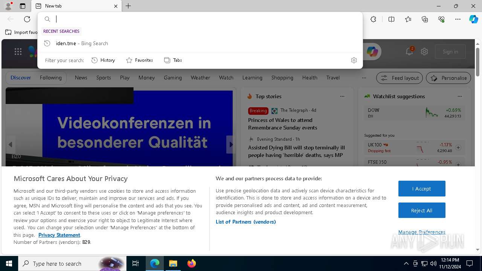The height and width of the screenshot is (271, 482).
Task: Open the Copilot icon in search box
Action: point(372,52)
